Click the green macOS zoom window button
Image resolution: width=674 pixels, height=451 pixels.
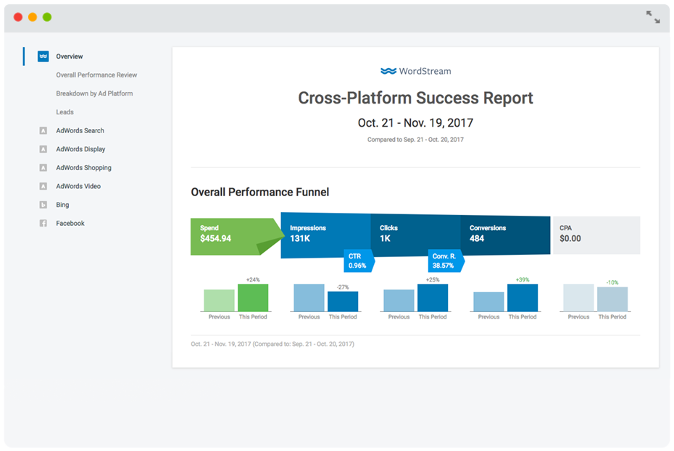click(x=47, y=17)
